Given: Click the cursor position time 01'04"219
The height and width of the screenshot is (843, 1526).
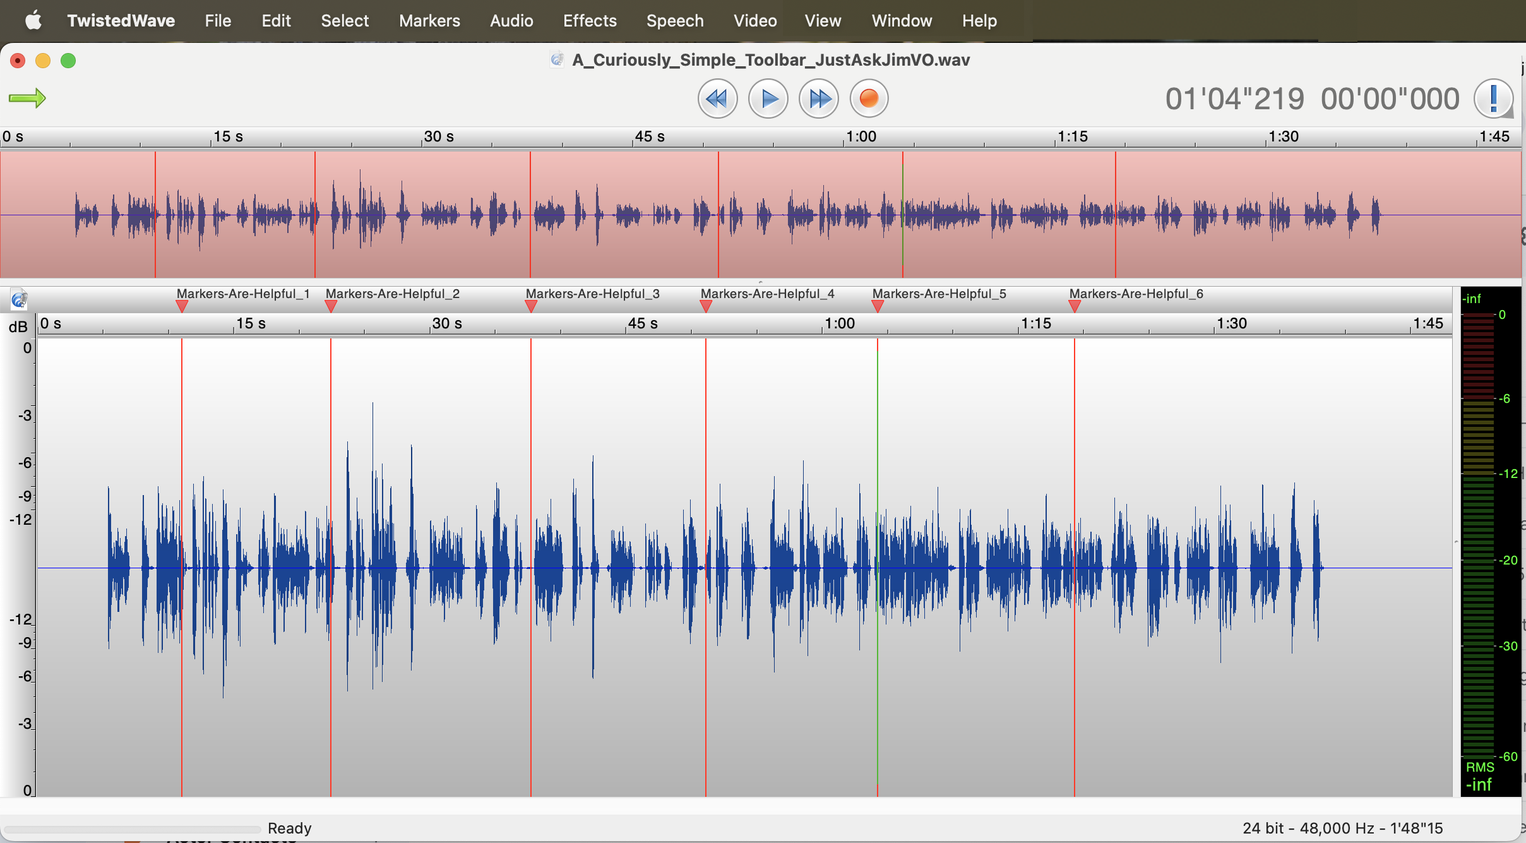Looking at the screenshot, I should (x=1234, y=99).
